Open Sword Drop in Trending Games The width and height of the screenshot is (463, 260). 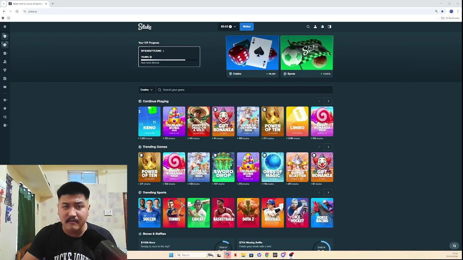point(223,167)
